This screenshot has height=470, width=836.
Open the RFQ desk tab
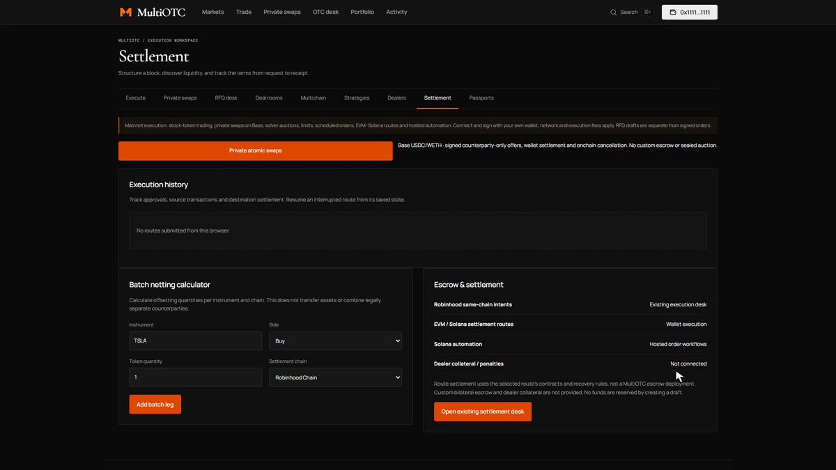226,98
